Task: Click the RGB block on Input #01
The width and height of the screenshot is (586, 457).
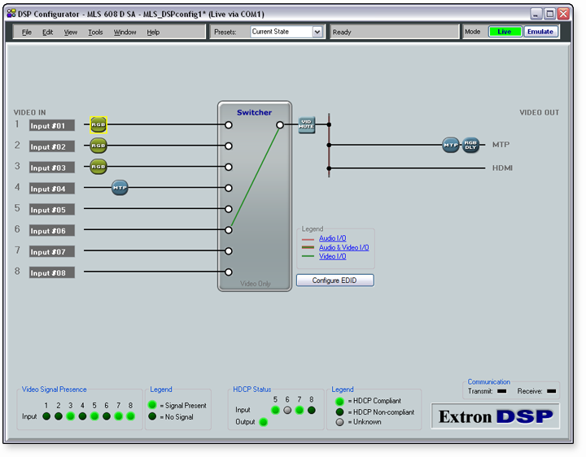Action: pyautogui.click(x=98, y=125)
